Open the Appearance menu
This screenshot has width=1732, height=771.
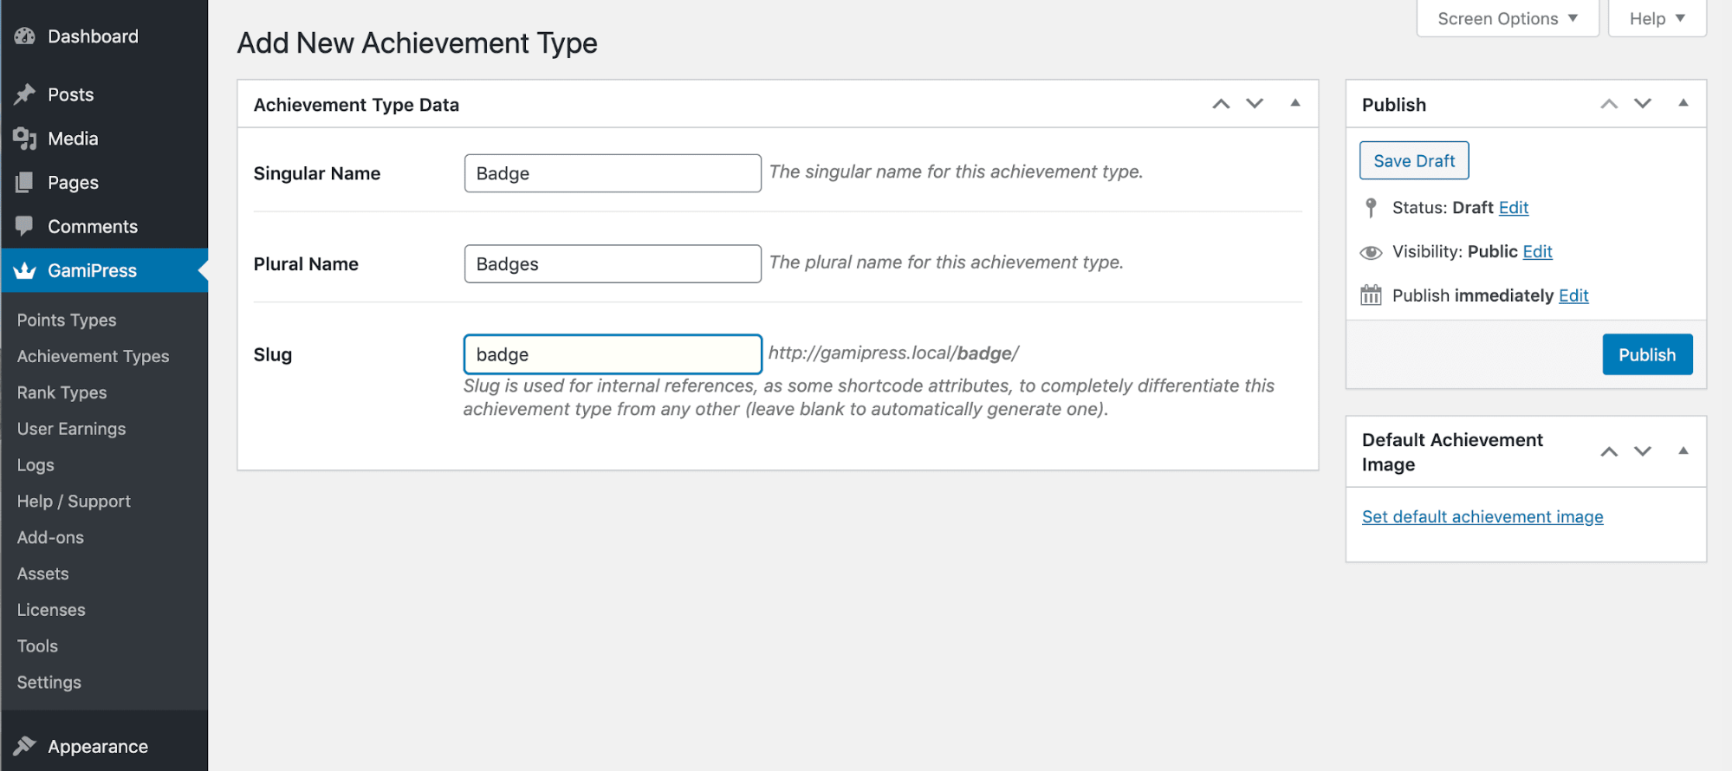(104, 746)
